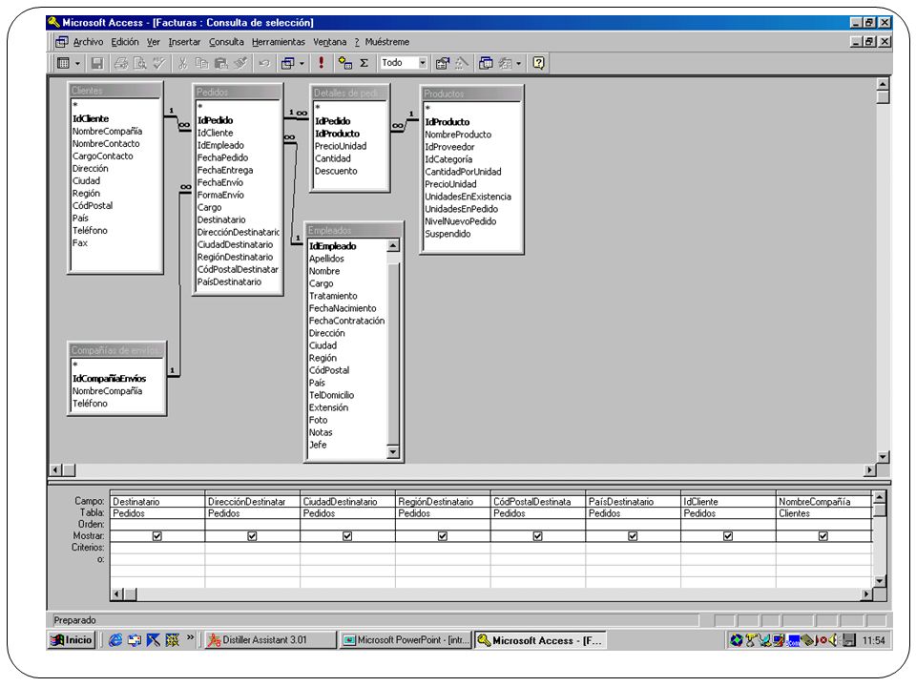Click the Undo arrow icon
This screenshot has width=916, height=687.
click(x=264, y=63)
